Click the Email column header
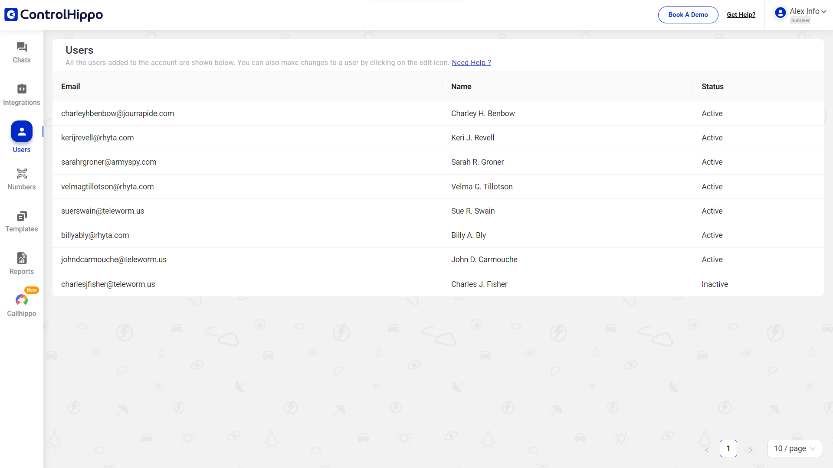833x468 pixels. coord(71,87)
